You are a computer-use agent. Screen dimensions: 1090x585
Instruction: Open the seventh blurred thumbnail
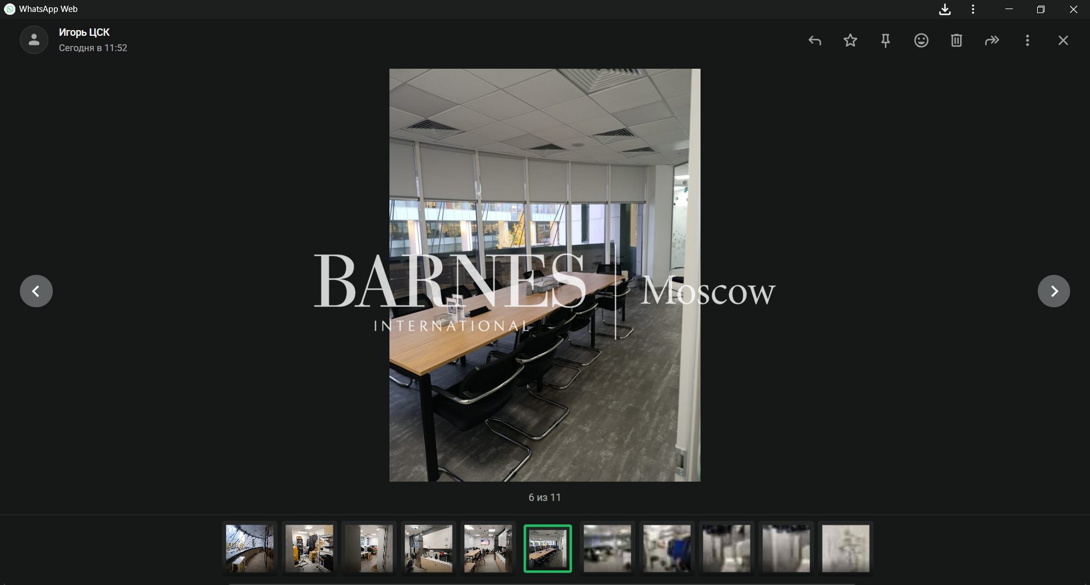607,548
